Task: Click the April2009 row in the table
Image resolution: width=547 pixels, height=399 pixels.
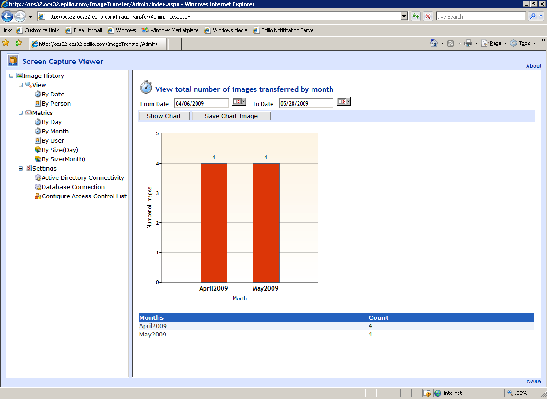Action: click(336, 326)
